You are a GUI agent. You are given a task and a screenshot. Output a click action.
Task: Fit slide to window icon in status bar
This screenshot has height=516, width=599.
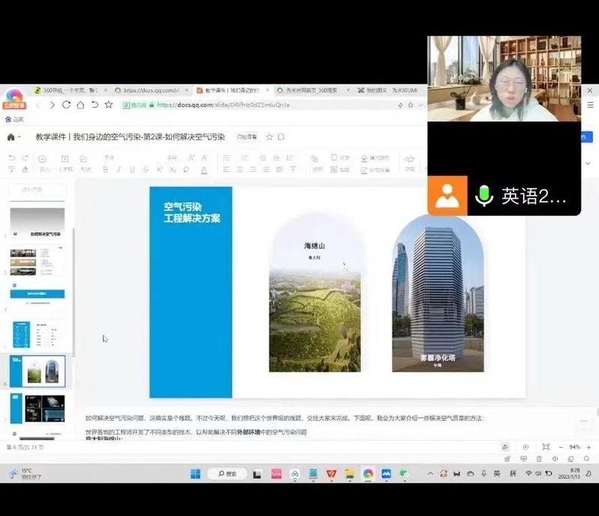546,447
